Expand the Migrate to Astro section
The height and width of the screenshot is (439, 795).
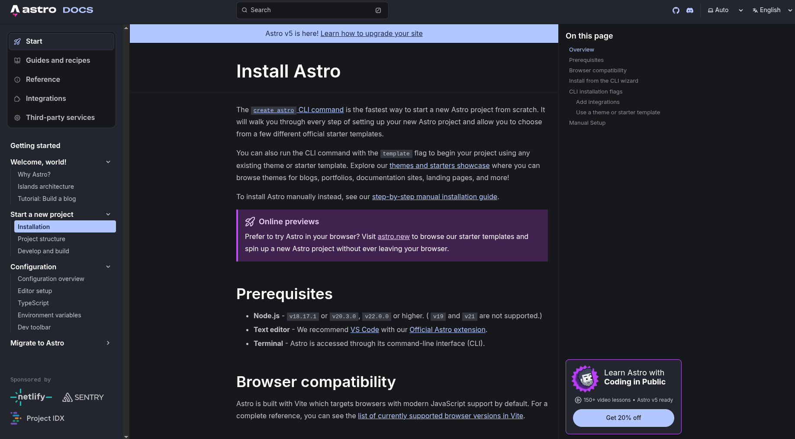click(108, 343)
